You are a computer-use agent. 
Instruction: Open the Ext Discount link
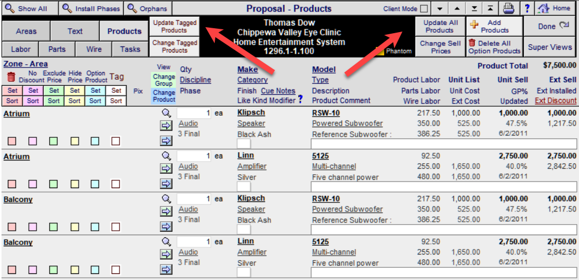coord(555,101)
